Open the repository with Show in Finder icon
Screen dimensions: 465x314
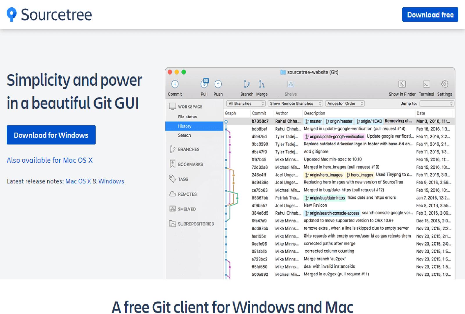(x=403, y=85)
